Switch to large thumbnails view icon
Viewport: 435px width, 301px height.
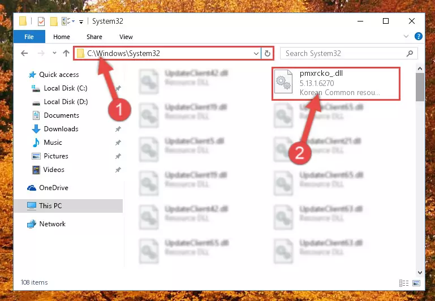tap(416, 283)
